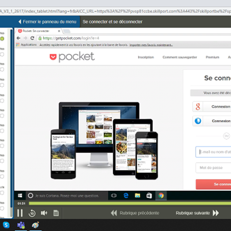Select the completed green topic marker
The width and height of the screenshot is (231, 231).
click(x=2, y=39)
